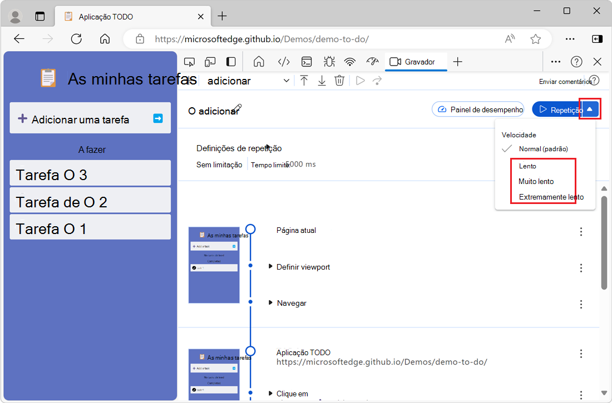This screenshot has width=612, height=403.
Task: Click the Elements panel icon
Action: pyautogui.click(x=284, y=61)
